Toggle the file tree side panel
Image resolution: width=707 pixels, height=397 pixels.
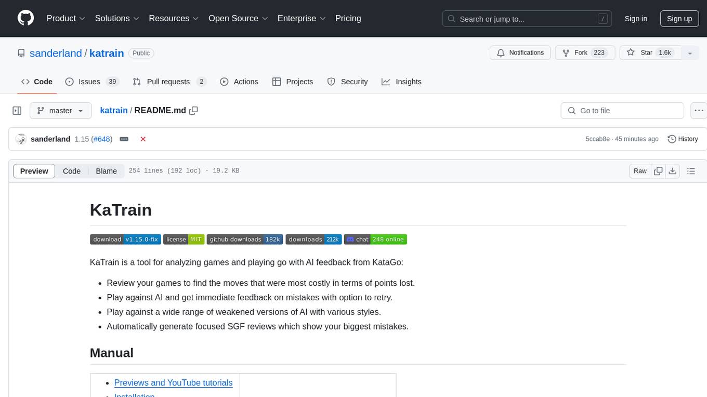pyautogui.click(x=17, y=111)
